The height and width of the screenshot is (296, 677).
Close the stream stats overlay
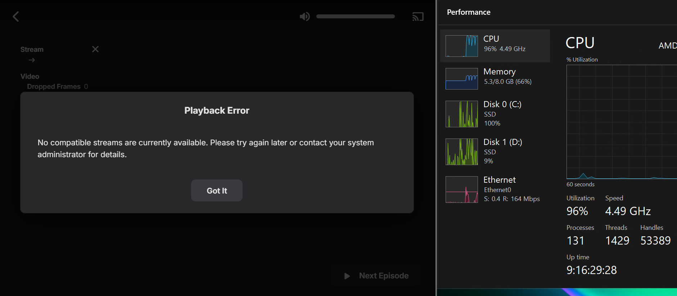point(95,49)
